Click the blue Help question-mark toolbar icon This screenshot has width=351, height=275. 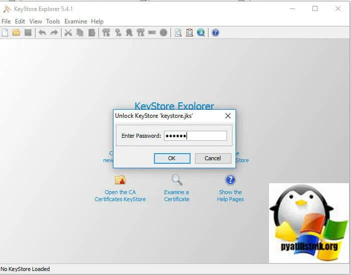pos(215,32)
